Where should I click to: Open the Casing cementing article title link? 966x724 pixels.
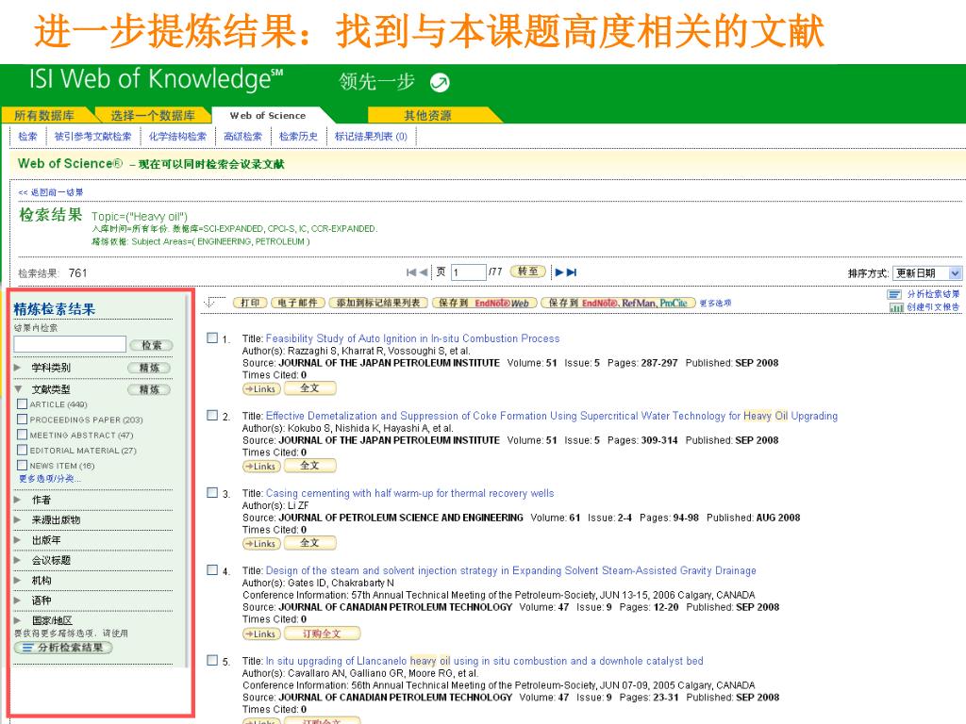tap(409, 493)
